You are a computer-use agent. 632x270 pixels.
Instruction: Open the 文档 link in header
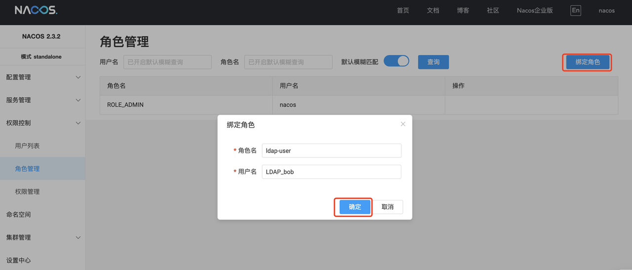pyautogui.click(x=433, y=10)
